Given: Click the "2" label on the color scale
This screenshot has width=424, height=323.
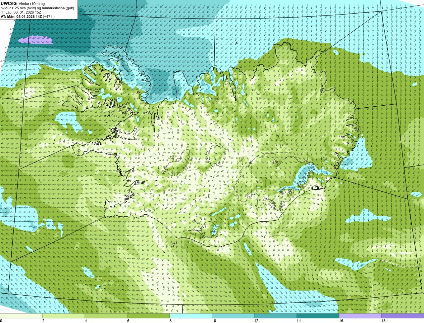Looking at the screenshot, I should (x=43, y=321).
